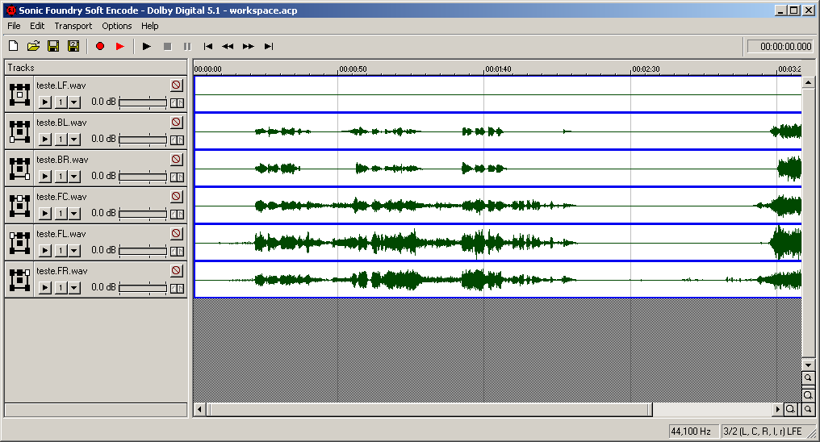The height and width of the screenshot is (442, 820).
Task: Expand channel dropdown arrow on teste.FL.wav
Action: click(x=74, y=251)
